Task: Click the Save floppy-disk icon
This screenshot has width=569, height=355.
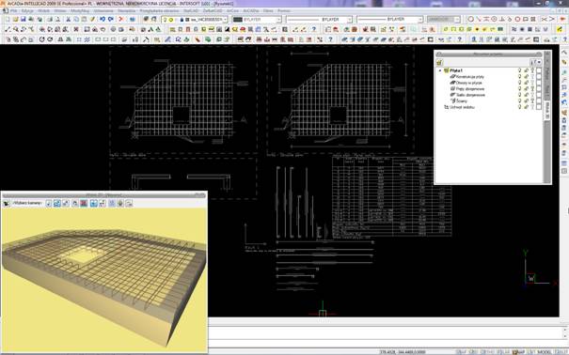Action: (24, 19)
